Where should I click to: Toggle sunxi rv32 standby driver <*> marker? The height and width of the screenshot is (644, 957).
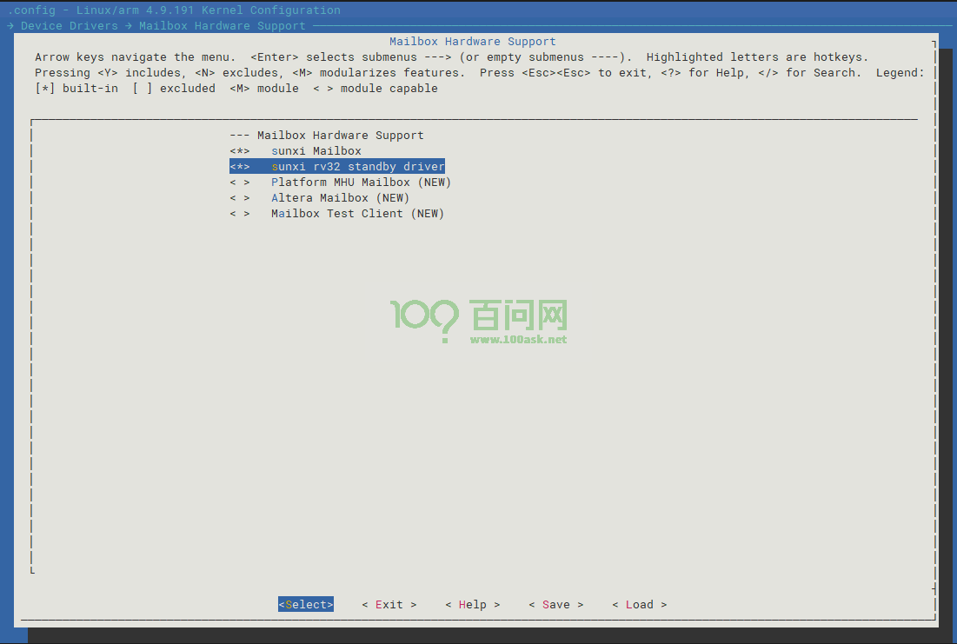click(x=240, y=167)
